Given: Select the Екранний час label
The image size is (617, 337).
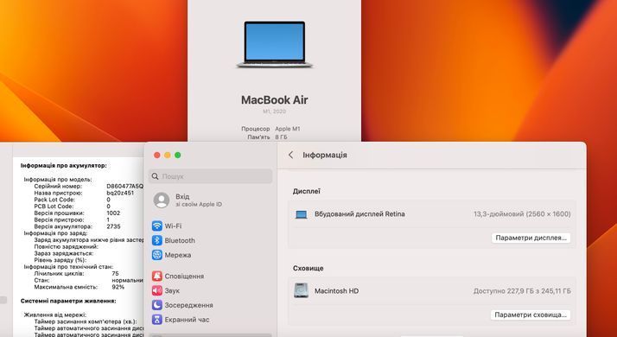Looking at the screenshot, I should point(187,320).
